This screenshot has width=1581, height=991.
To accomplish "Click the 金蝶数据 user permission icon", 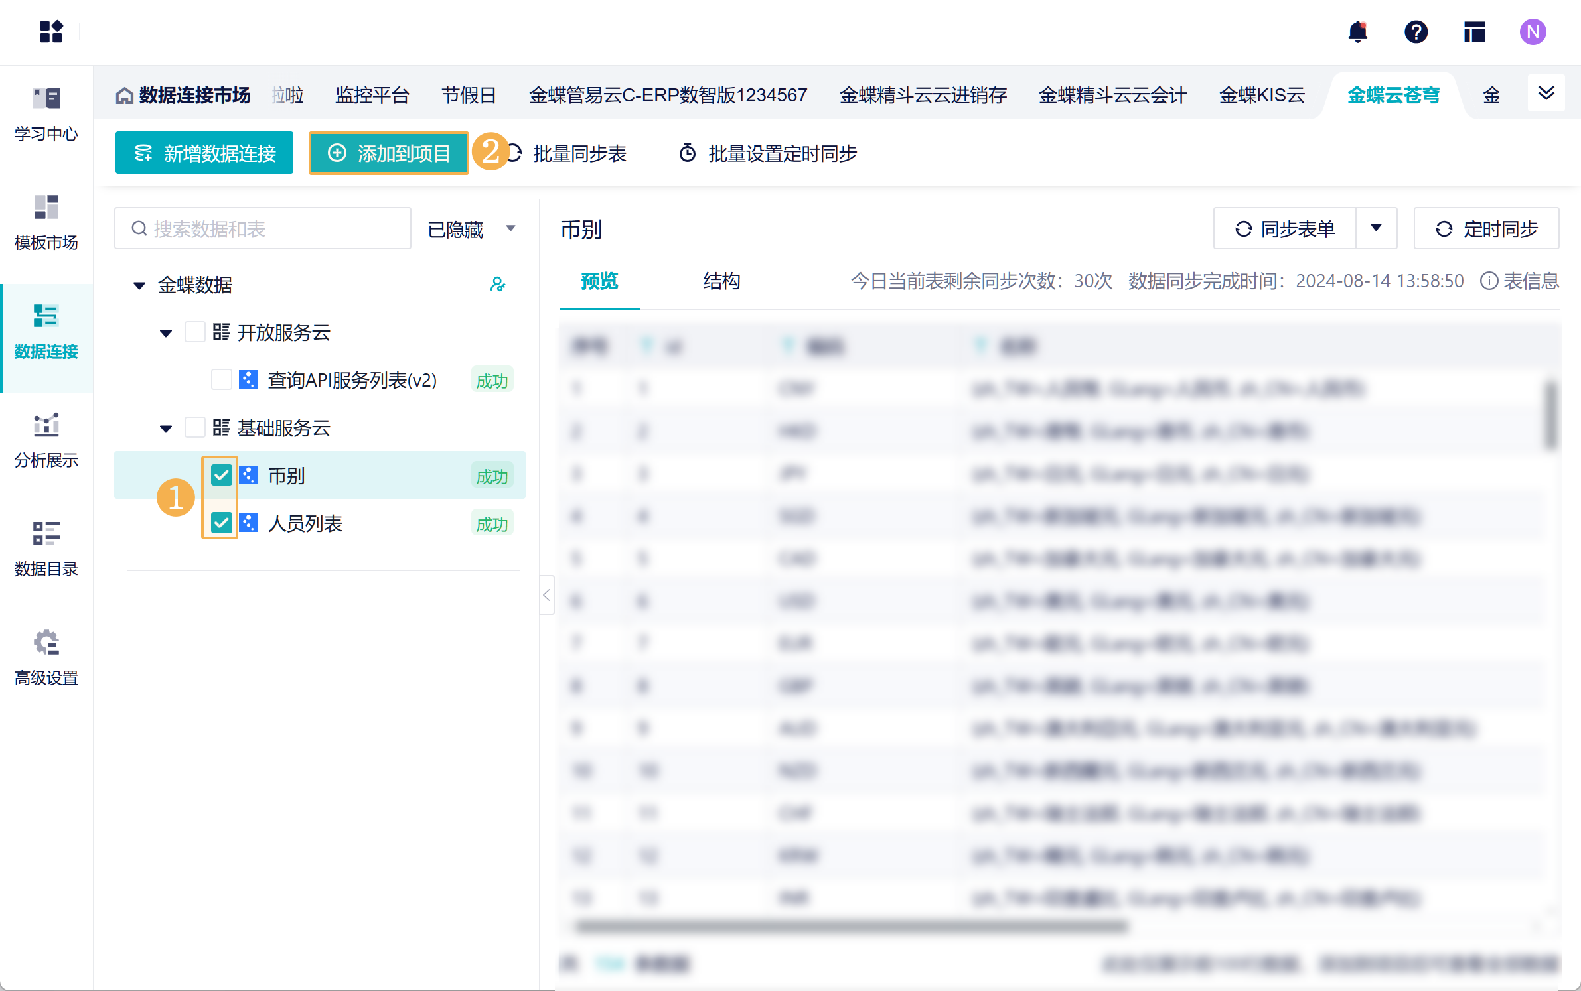I will point(497,285).
